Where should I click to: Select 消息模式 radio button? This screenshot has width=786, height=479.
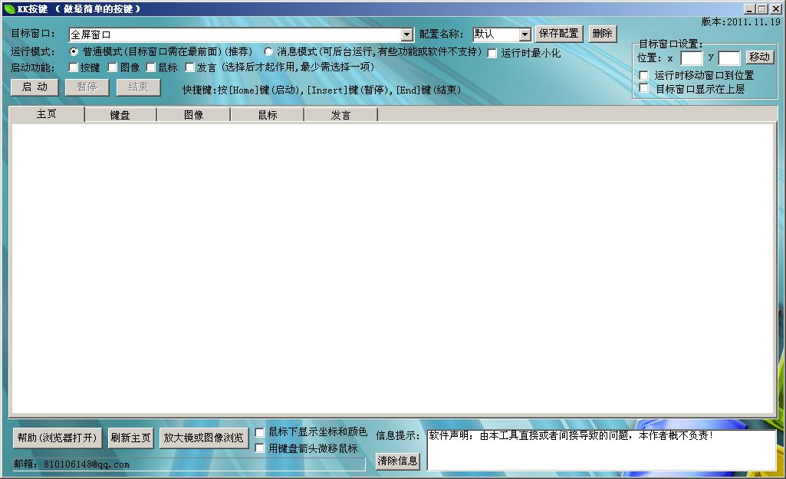pyautogui.click(x=268, y=51)
